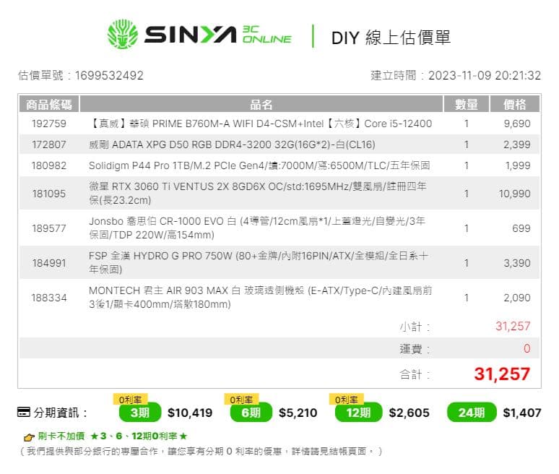Open the MONTECH AIR 903 MAX item
Screen dimensions: 559x474
(x=260, y=298)
